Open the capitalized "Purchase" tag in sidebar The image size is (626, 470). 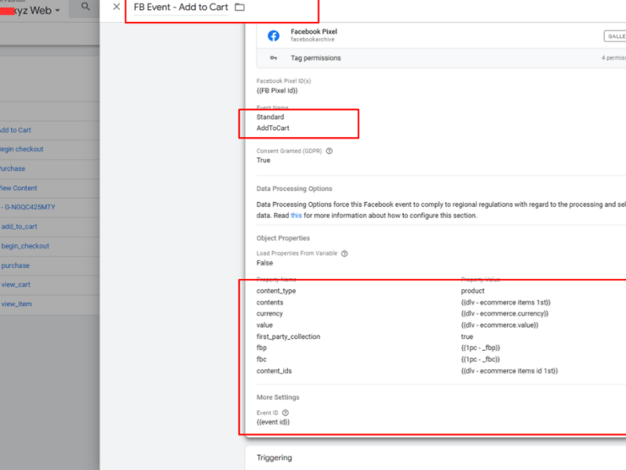(x=13, y=168)
